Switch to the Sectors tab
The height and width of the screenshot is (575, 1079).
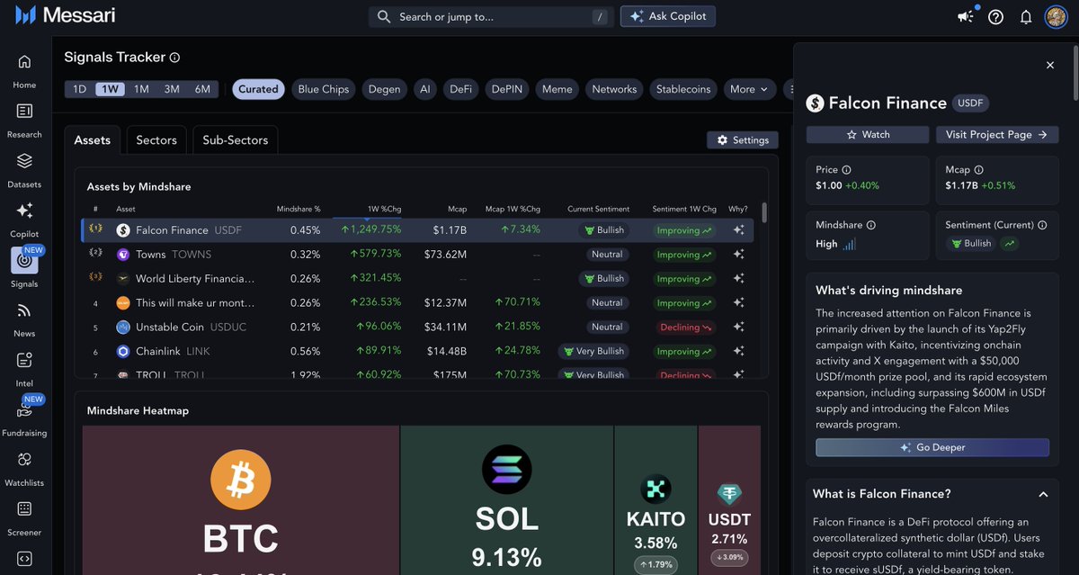156,140
